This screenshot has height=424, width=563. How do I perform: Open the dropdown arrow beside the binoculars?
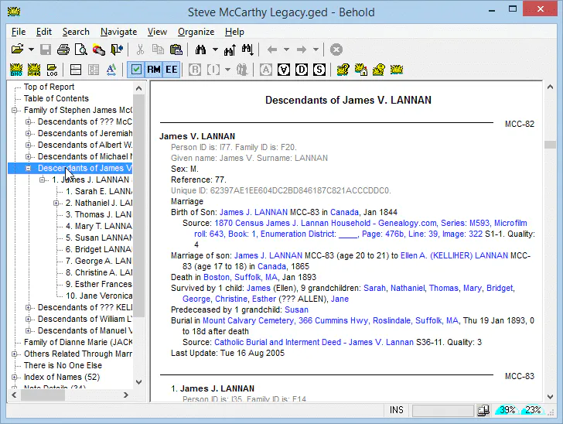(215, 50)
